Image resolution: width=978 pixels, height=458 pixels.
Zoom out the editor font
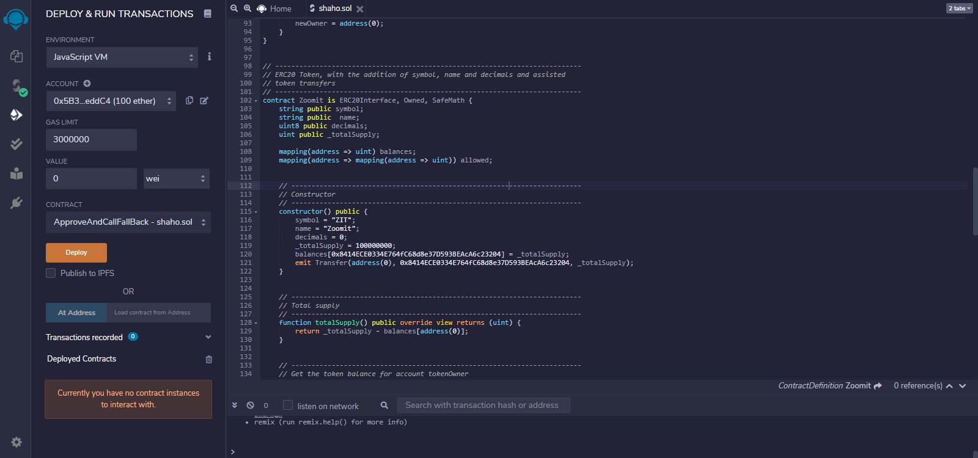coord(234,9)
